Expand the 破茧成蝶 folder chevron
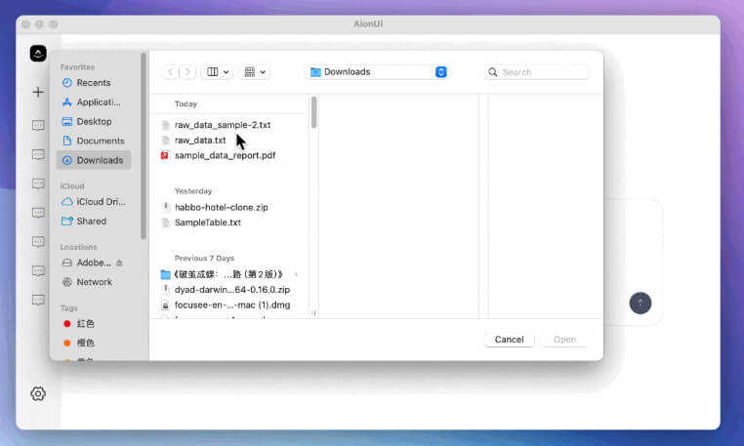744x446 pixels. click(x=296, y=274)
